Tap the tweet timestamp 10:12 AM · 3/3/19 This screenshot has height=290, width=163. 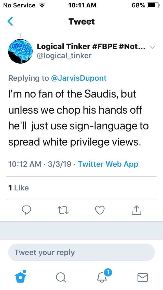[x=40, y=164]
